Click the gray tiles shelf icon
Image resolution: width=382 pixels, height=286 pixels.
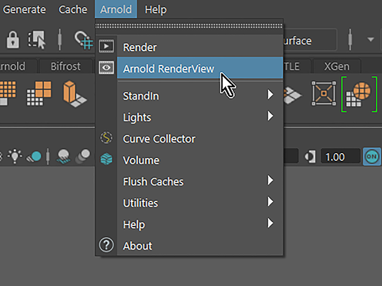tap(292, 95)
